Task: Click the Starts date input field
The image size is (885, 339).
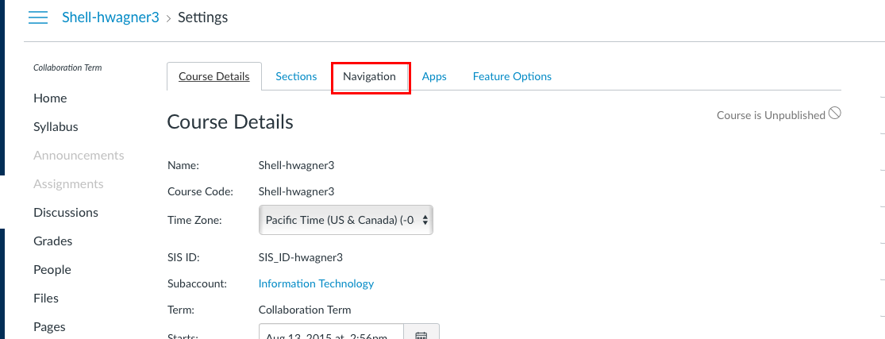Action: coord(331,333)
